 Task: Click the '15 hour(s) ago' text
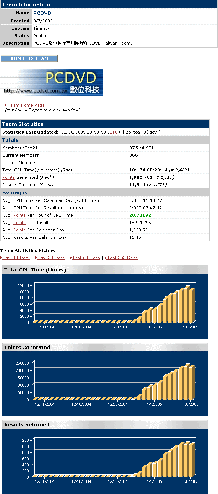tap(142, 132)
